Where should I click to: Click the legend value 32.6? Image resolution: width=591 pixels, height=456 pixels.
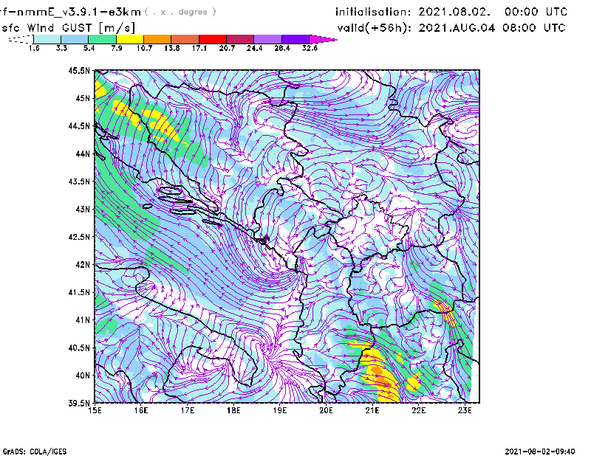pyautogui.click(x=310, y=48)
